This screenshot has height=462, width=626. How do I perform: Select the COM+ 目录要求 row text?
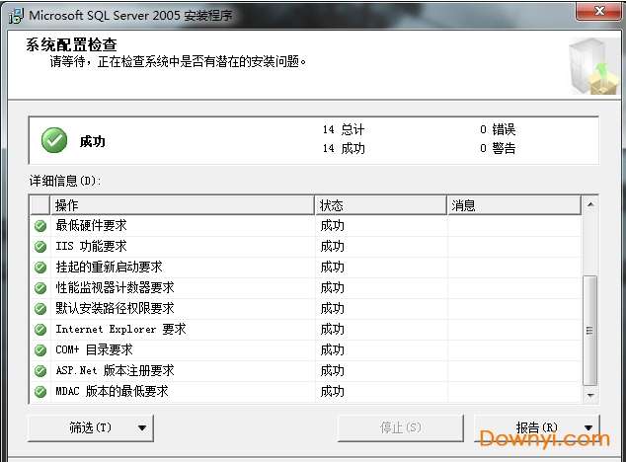[x=94, y=350]
